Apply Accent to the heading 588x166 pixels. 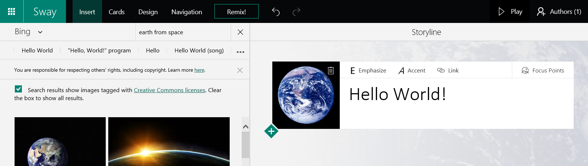point(412,70)
